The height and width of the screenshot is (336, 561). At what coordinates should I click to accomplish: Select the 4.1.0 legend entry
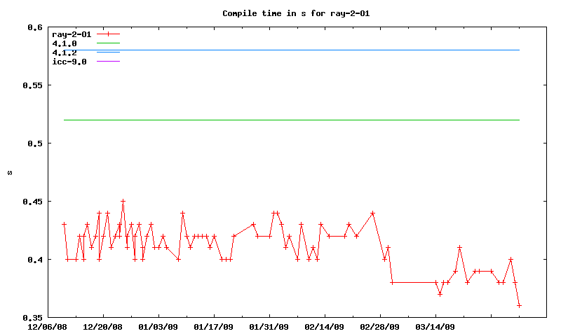[x=65, y=43]
